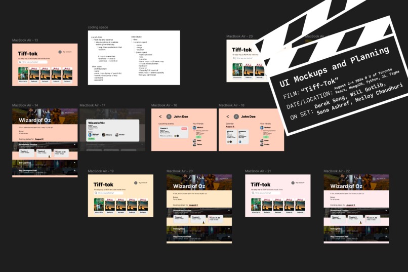Click Parker friend avatar in MacBook Air - 16
Viewport: 408px width, 272px height.
(194, 144)
